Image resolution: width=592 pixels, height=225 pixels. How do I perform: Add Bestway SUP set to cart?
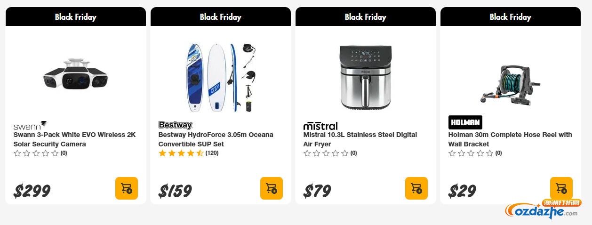(x=272, y=188)
